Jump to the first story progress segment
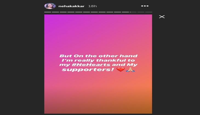The height and width of the screenshot is (115, 200). tap(48, 12)
